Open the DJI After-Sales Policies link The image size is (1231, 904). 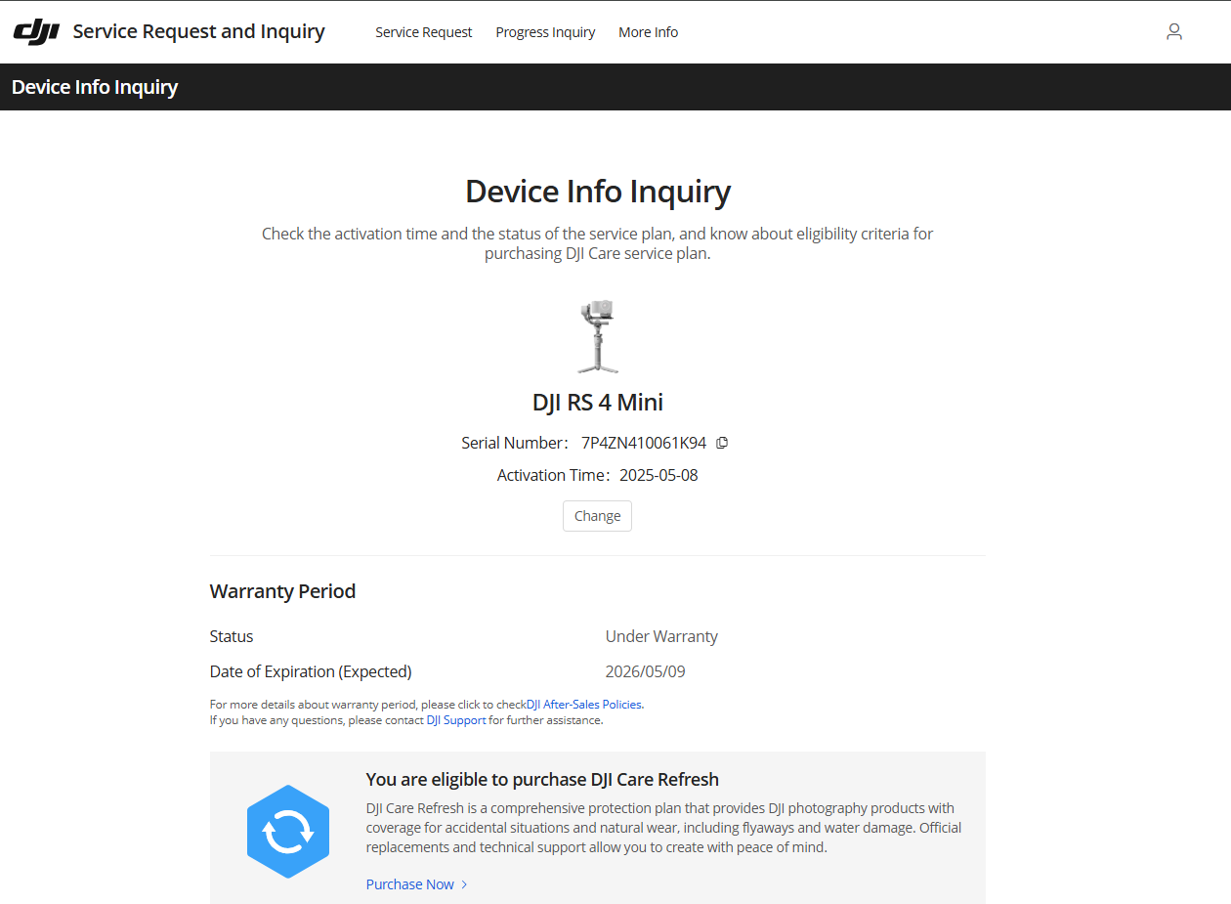point(584,704)
